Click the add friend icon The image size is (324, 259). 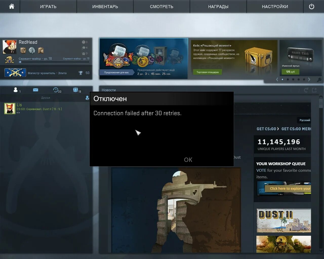click(87, 98)
